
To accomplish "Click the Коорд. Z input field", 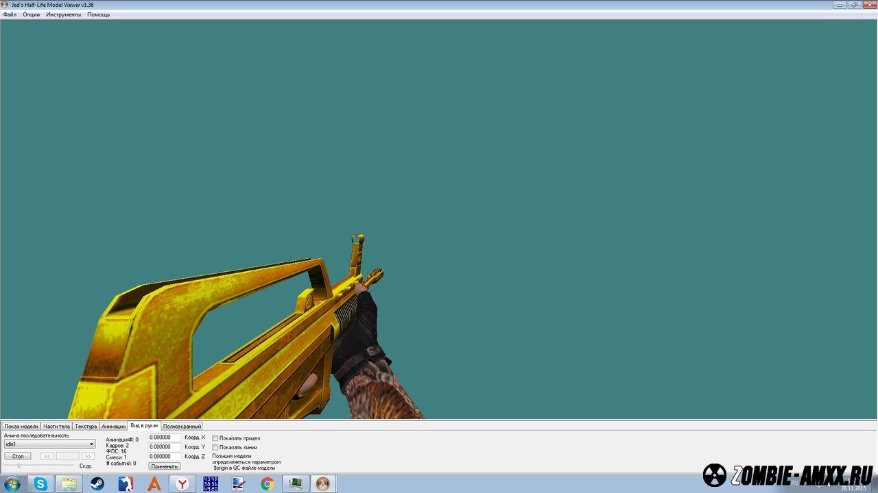I will click(165, 456).
